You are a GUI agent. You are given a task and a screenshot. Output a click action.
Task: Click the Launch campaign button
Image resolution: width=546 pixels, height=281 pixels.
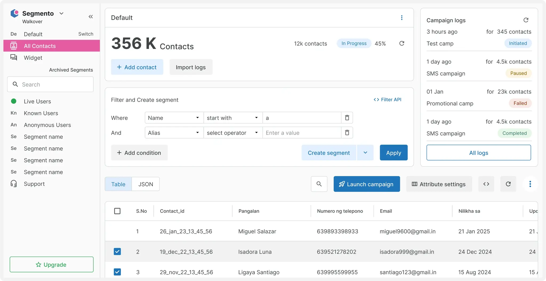click(367, 184)
